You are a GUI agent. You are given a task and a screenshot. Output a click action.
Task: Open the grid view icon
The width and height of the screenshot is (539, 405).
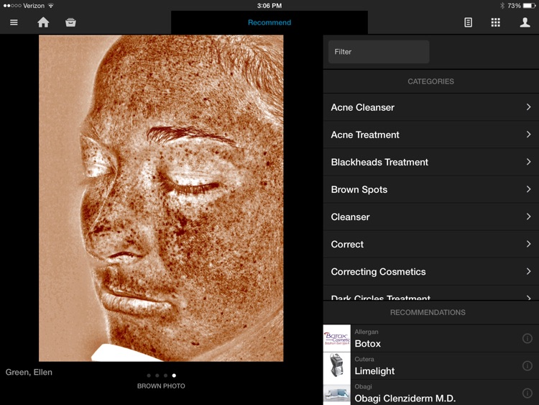[495, 23]
